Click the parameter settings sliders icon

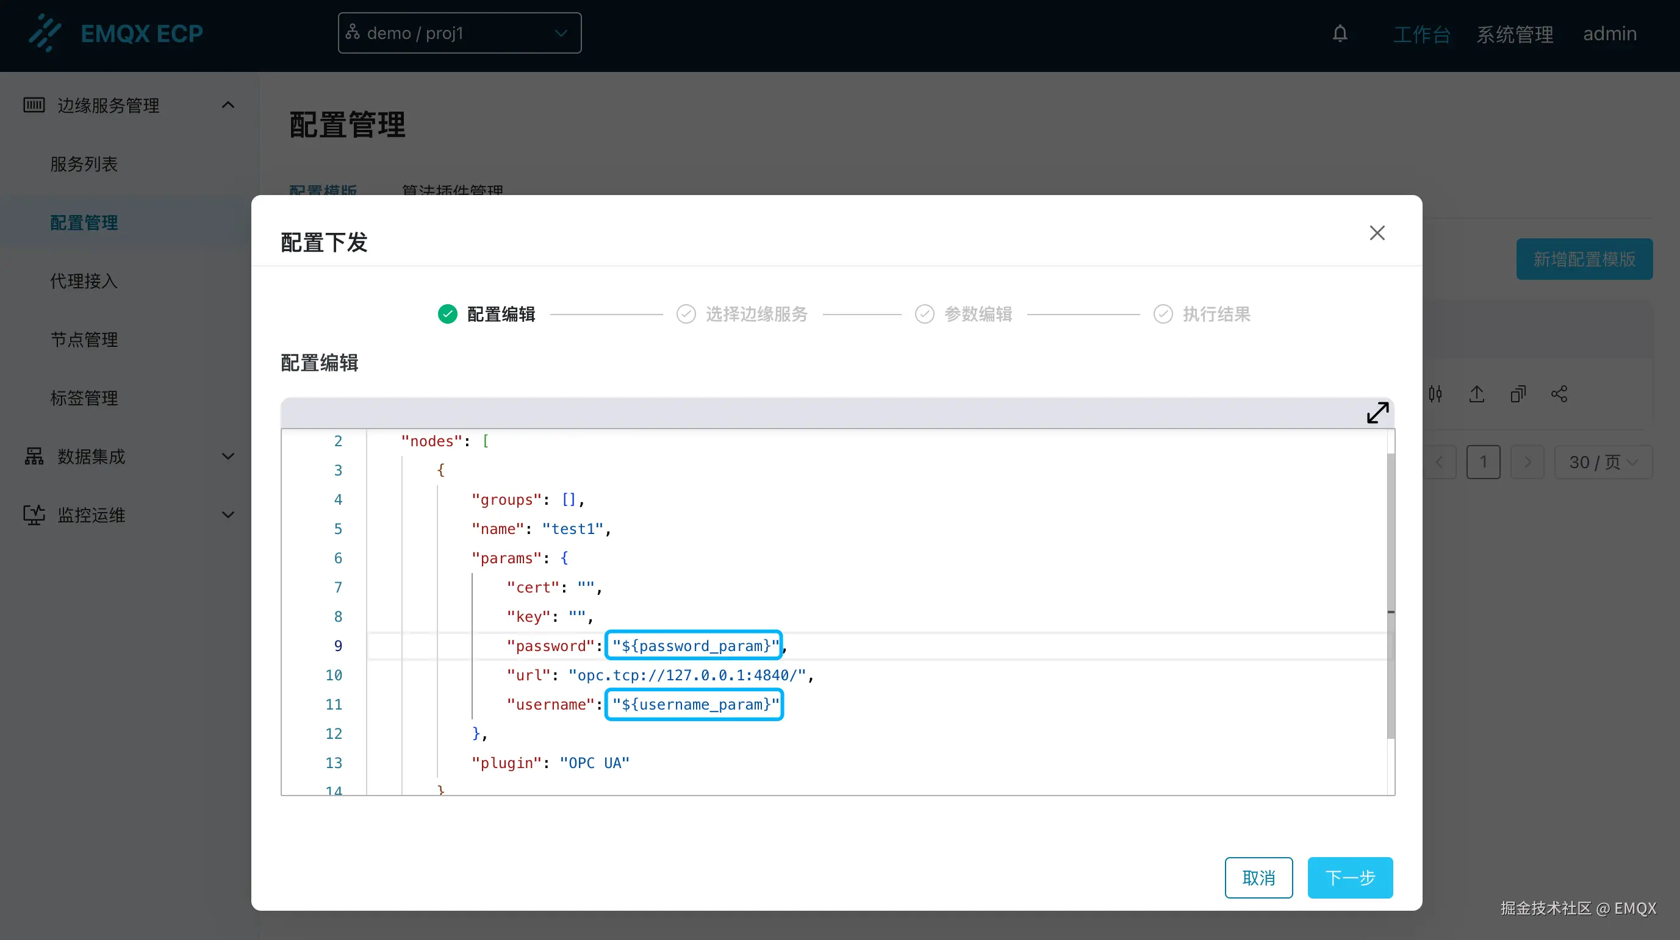[x=1435, y=394]
